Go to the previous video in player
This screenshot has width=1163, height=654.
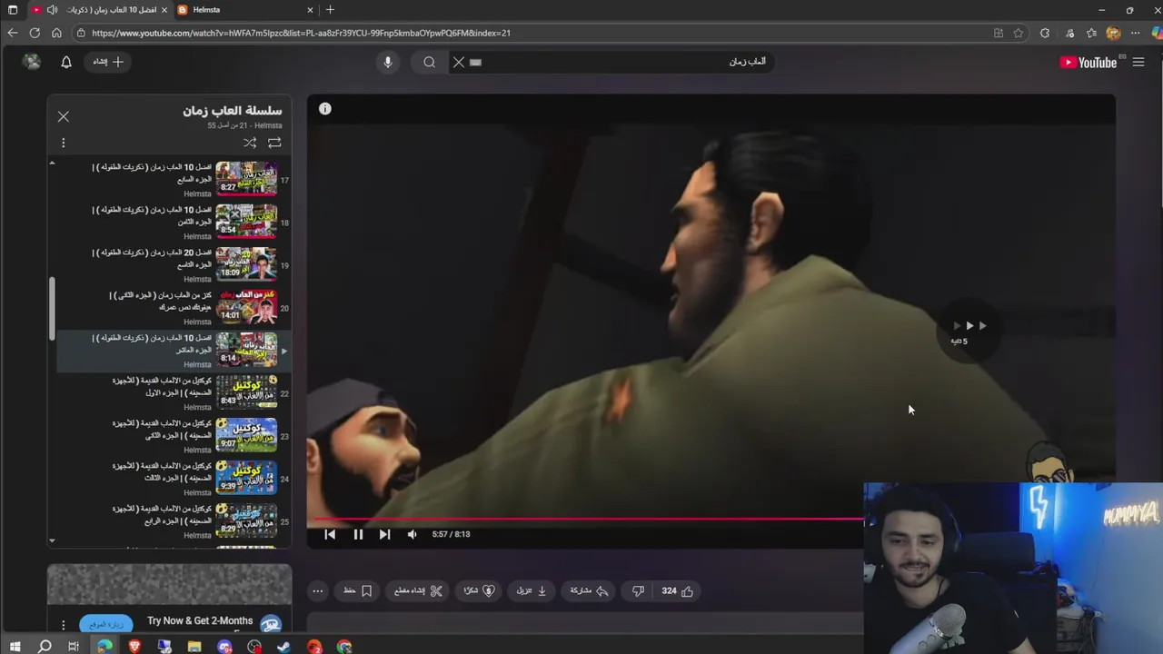tap(330, 534)
